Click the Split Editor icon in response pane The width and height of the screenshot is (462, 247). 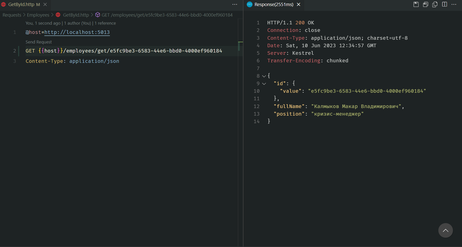click(x=444, y=5)
